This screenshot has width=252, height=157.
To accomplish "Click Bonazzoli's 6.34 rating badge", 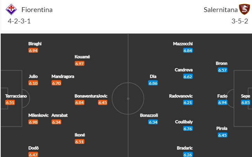I will point(153,122).
